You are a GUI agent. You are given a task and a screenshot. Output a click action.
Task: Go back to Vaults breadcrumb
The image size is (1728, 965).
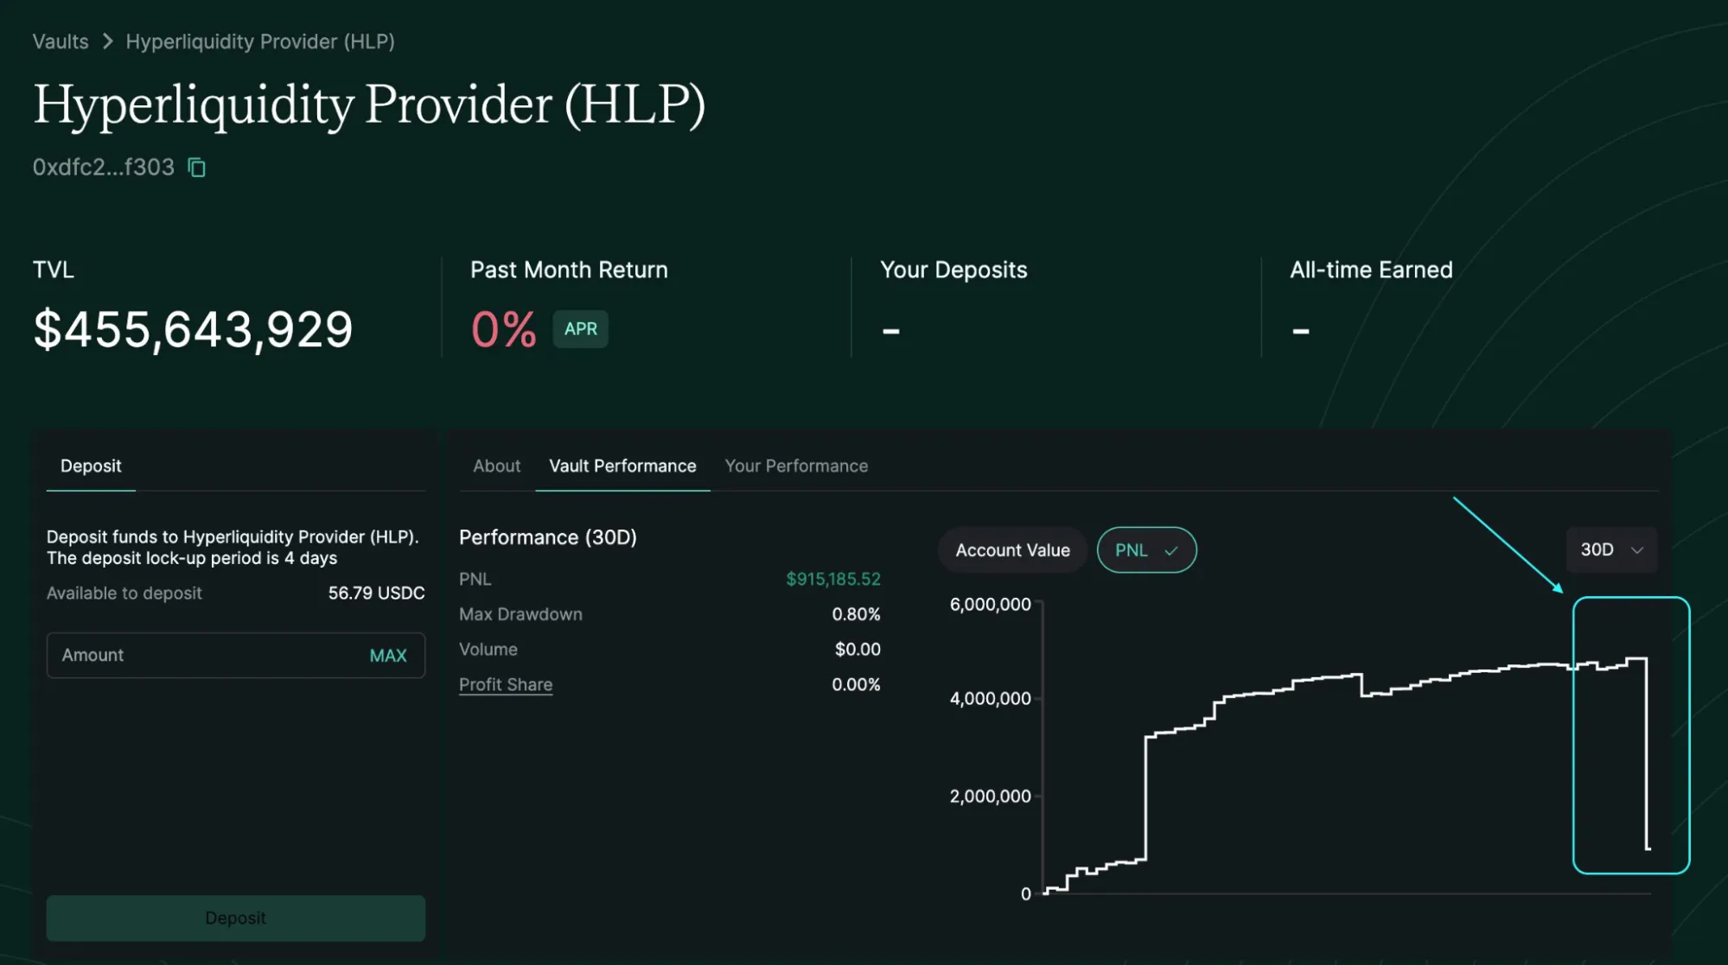tap(61, 41)
